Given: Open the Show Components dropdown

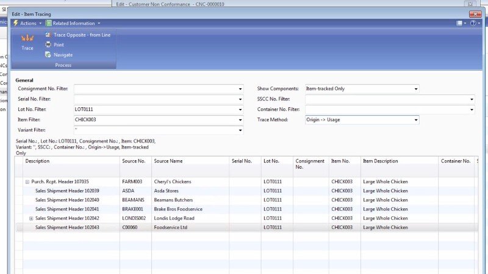Looking at the screenshot, I should [x=416, y=89].
